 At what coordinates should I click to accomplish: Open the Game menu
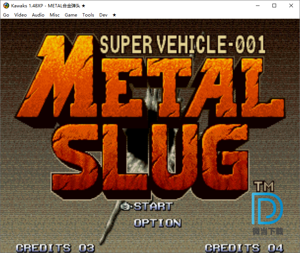[71, 15]
